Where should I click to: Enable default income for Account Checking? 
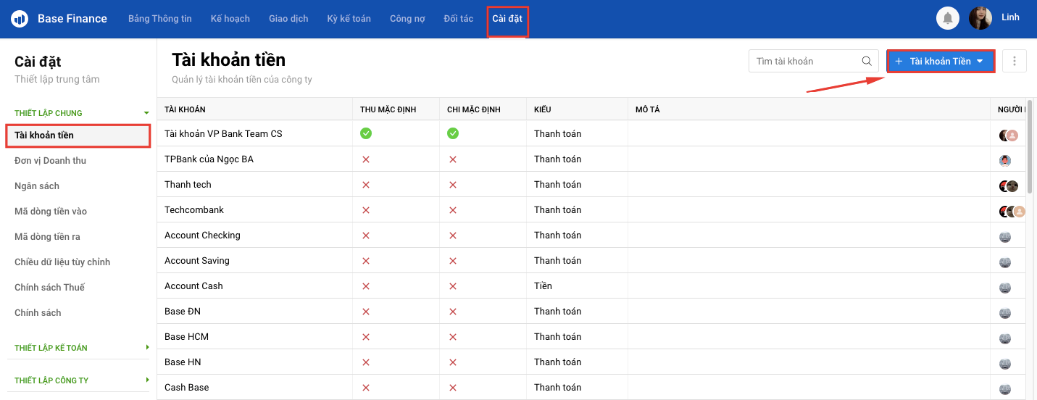366,236
